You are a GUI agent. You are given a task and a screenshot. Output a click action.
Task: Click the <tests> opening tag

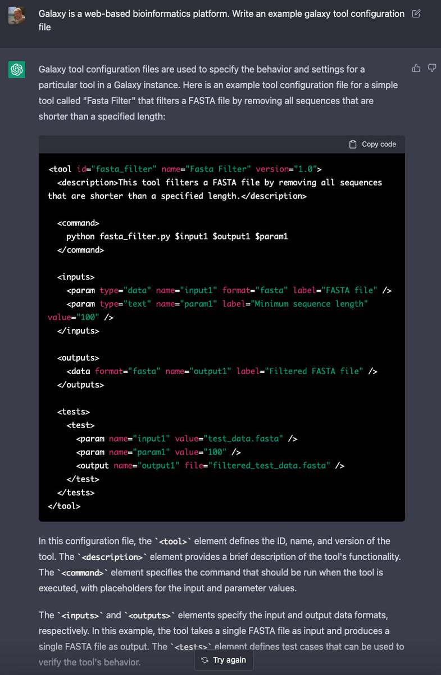coord(74,412)
